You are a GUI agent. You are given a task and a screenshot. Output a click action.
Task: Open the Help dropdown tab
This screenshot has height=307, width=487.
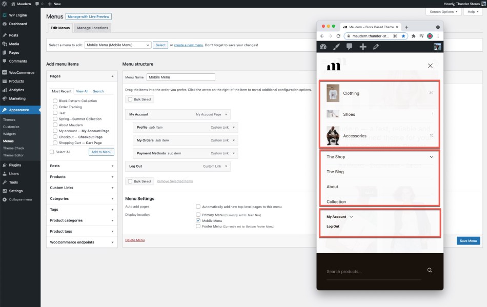473,12
